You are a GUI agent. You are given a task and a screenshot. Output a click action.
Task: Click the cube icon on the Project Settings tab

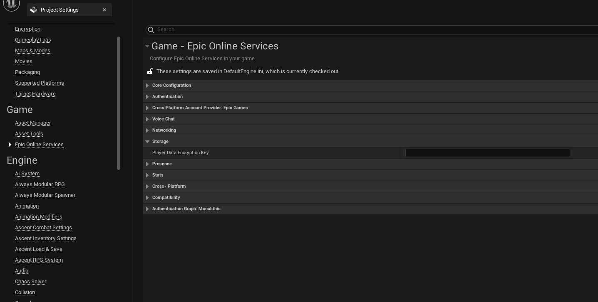click(x=34, y=10)
